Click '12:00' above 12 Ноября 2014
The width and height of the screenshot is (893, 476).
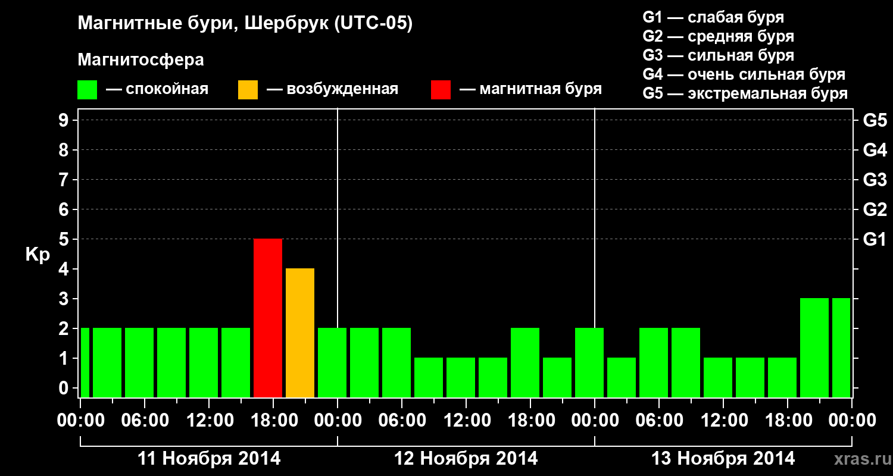click(x=466, y=421)
